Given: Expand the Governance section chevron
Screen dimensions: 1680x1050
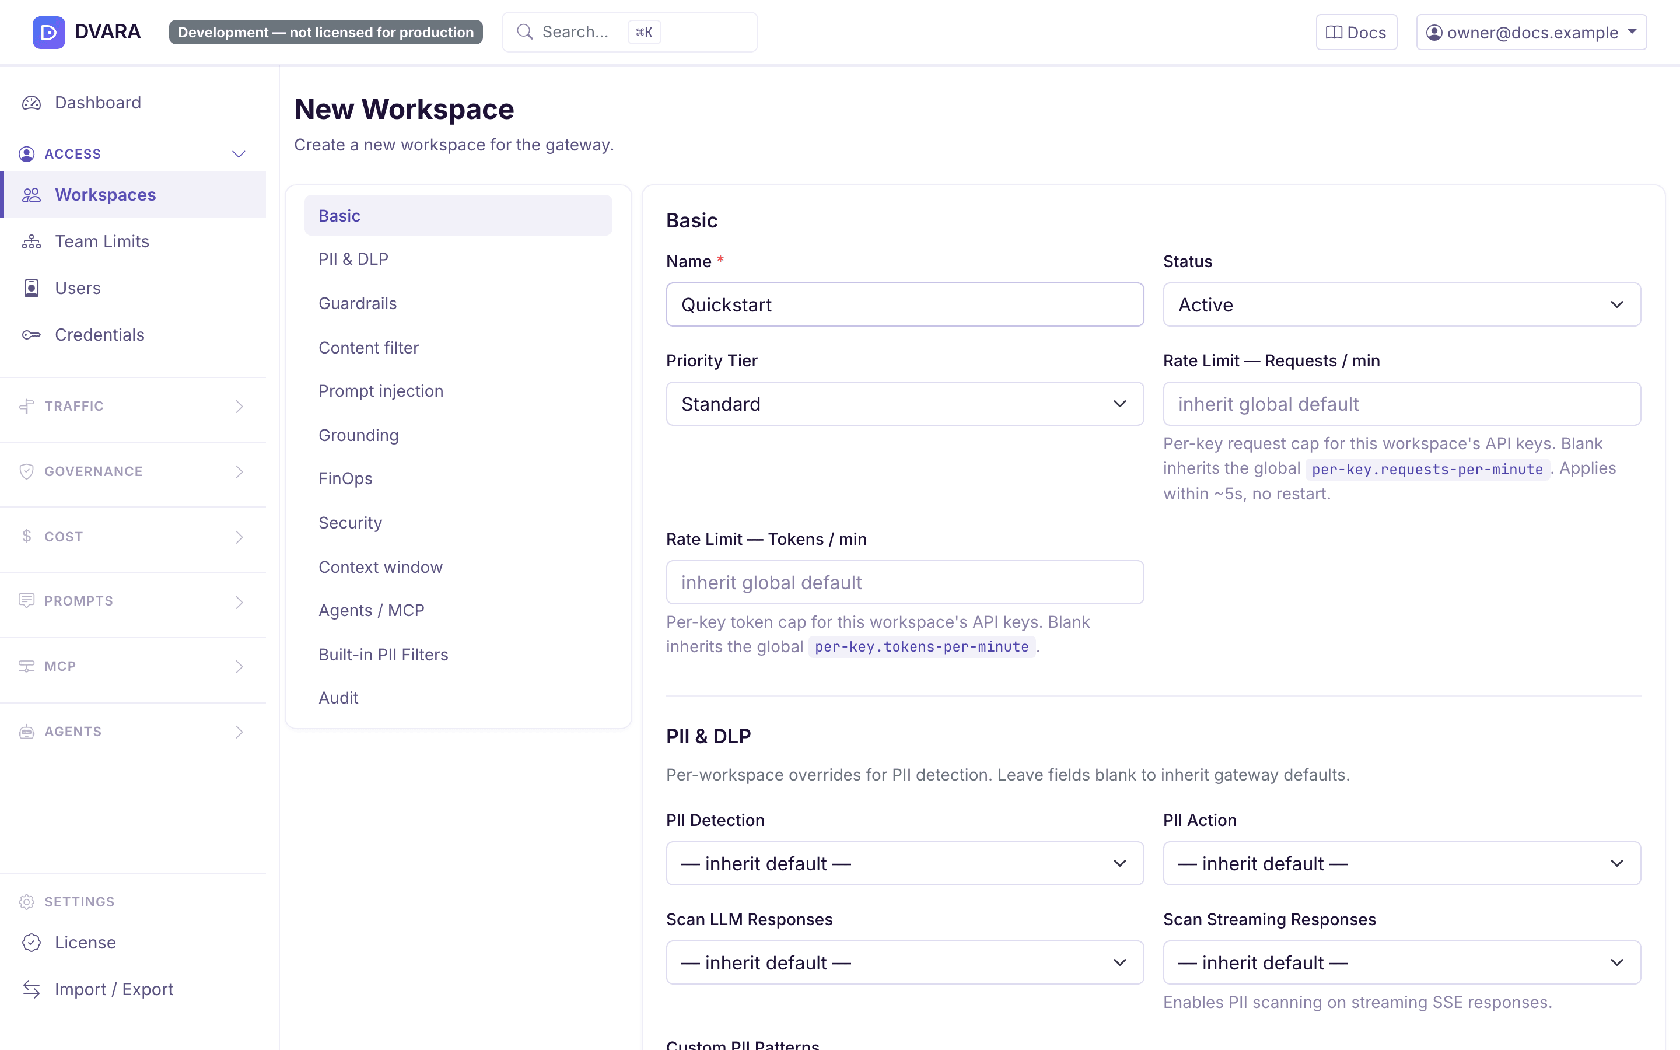Looking at the screenshot, I should click(x=239, y=471).
